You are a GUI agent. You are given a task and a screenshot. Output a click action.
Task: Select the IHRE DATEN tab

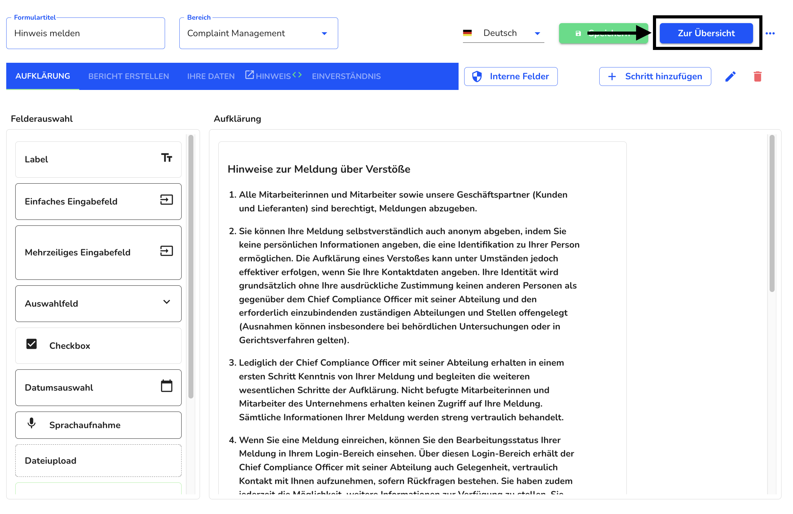211,76
